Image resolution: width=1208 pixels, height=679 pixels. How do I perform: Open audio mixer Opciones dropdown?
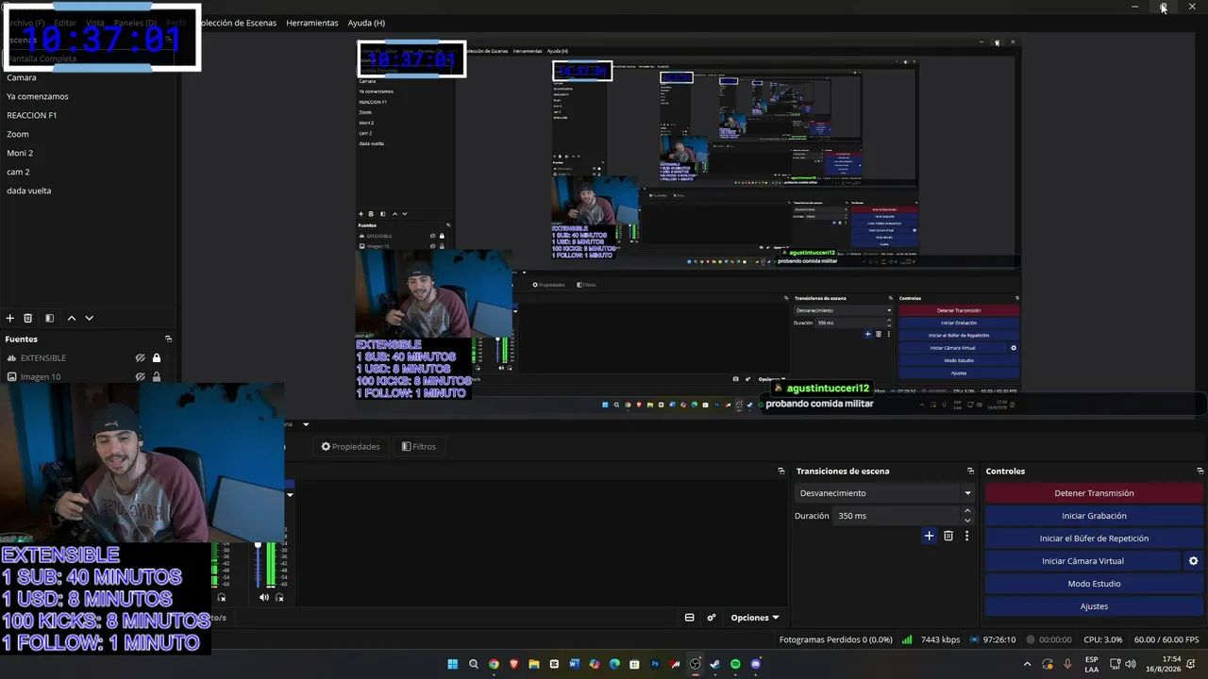click(x=755, y=618)
